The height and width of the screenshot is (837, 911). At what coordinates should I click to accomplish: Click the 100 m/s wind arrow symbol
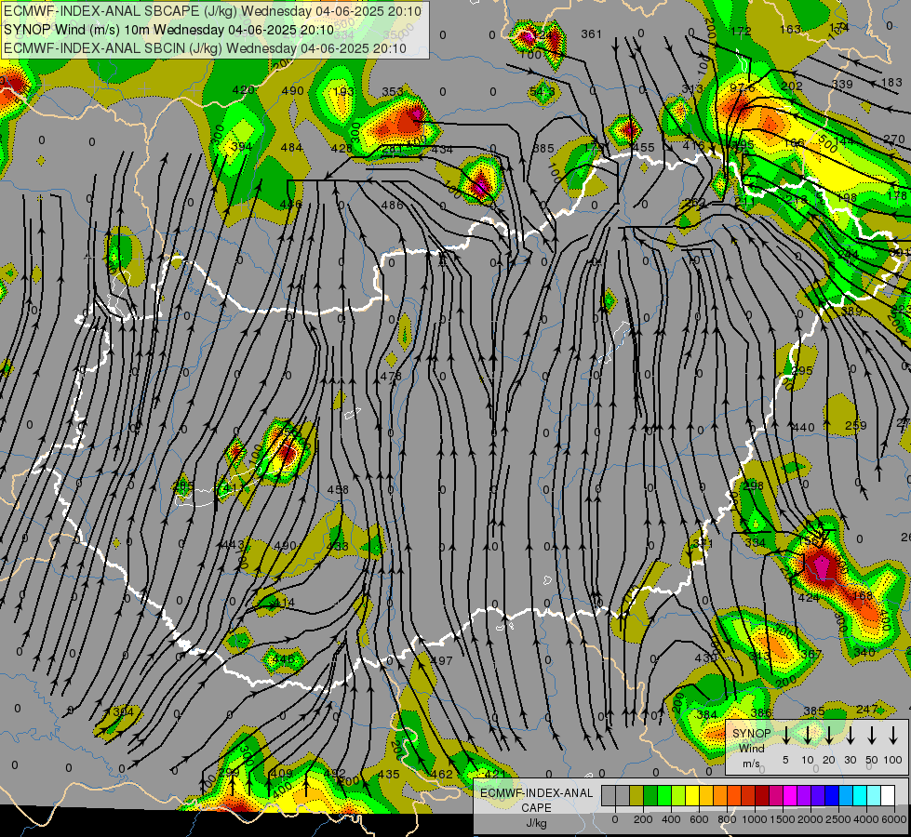893,736
